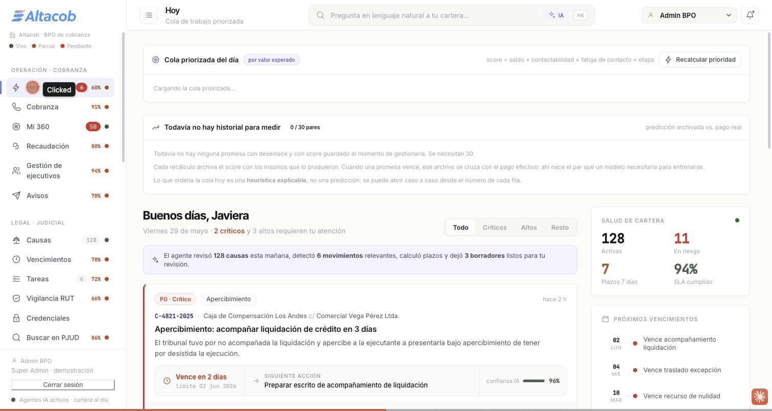772x411 pixels.
Task: Select 'Vence recurso de nulidad' deadline row
Action: tap(670, 396)
